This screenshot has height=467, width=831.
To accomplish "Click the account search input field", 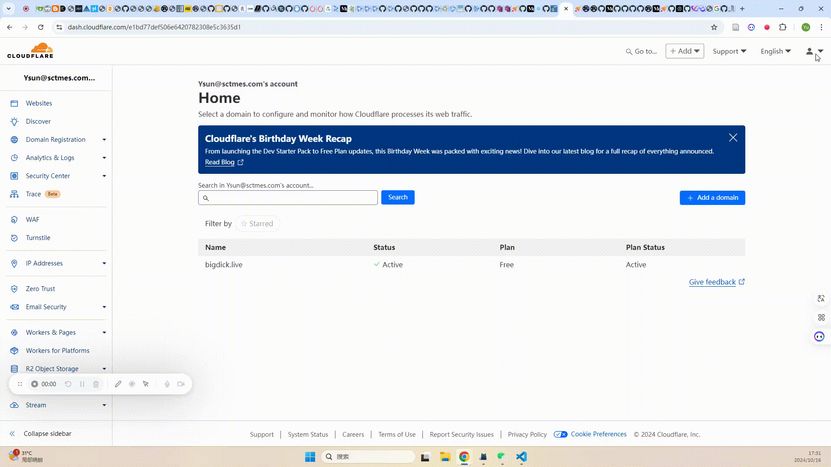I will point(288,198).
